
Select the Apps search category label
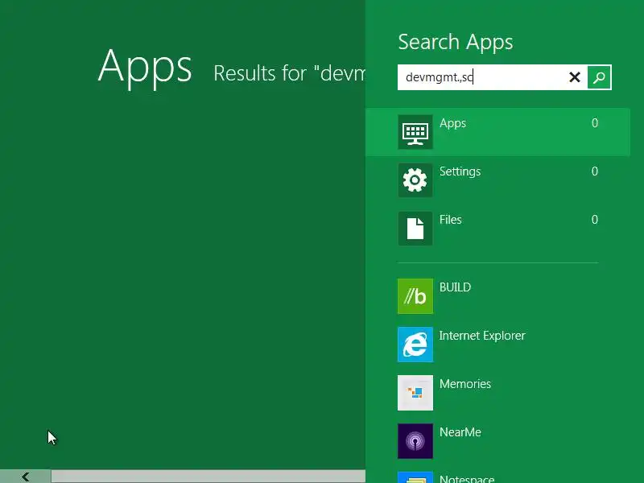tap(452, 123)
